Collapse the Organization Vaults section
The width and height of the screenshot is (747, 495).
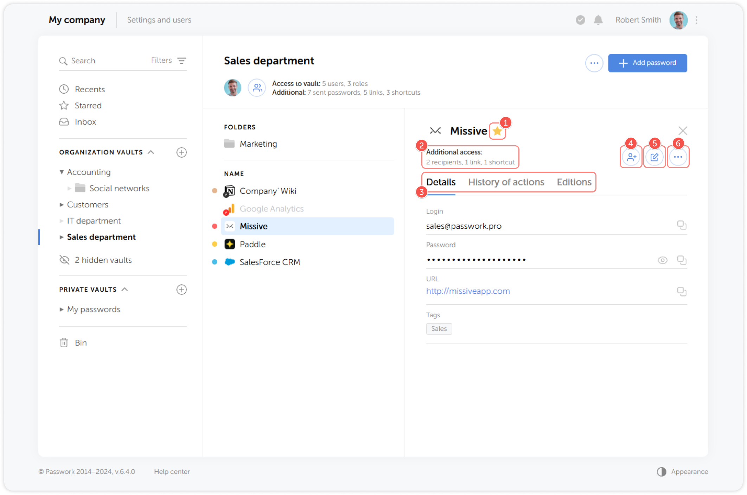(x=151, y=152)
